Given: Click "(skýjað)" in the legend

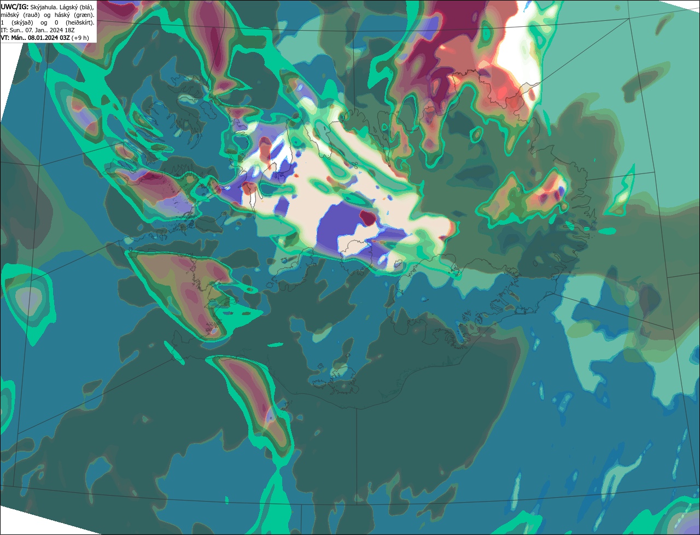Looking at the screenshot, I should coord(22,23).
